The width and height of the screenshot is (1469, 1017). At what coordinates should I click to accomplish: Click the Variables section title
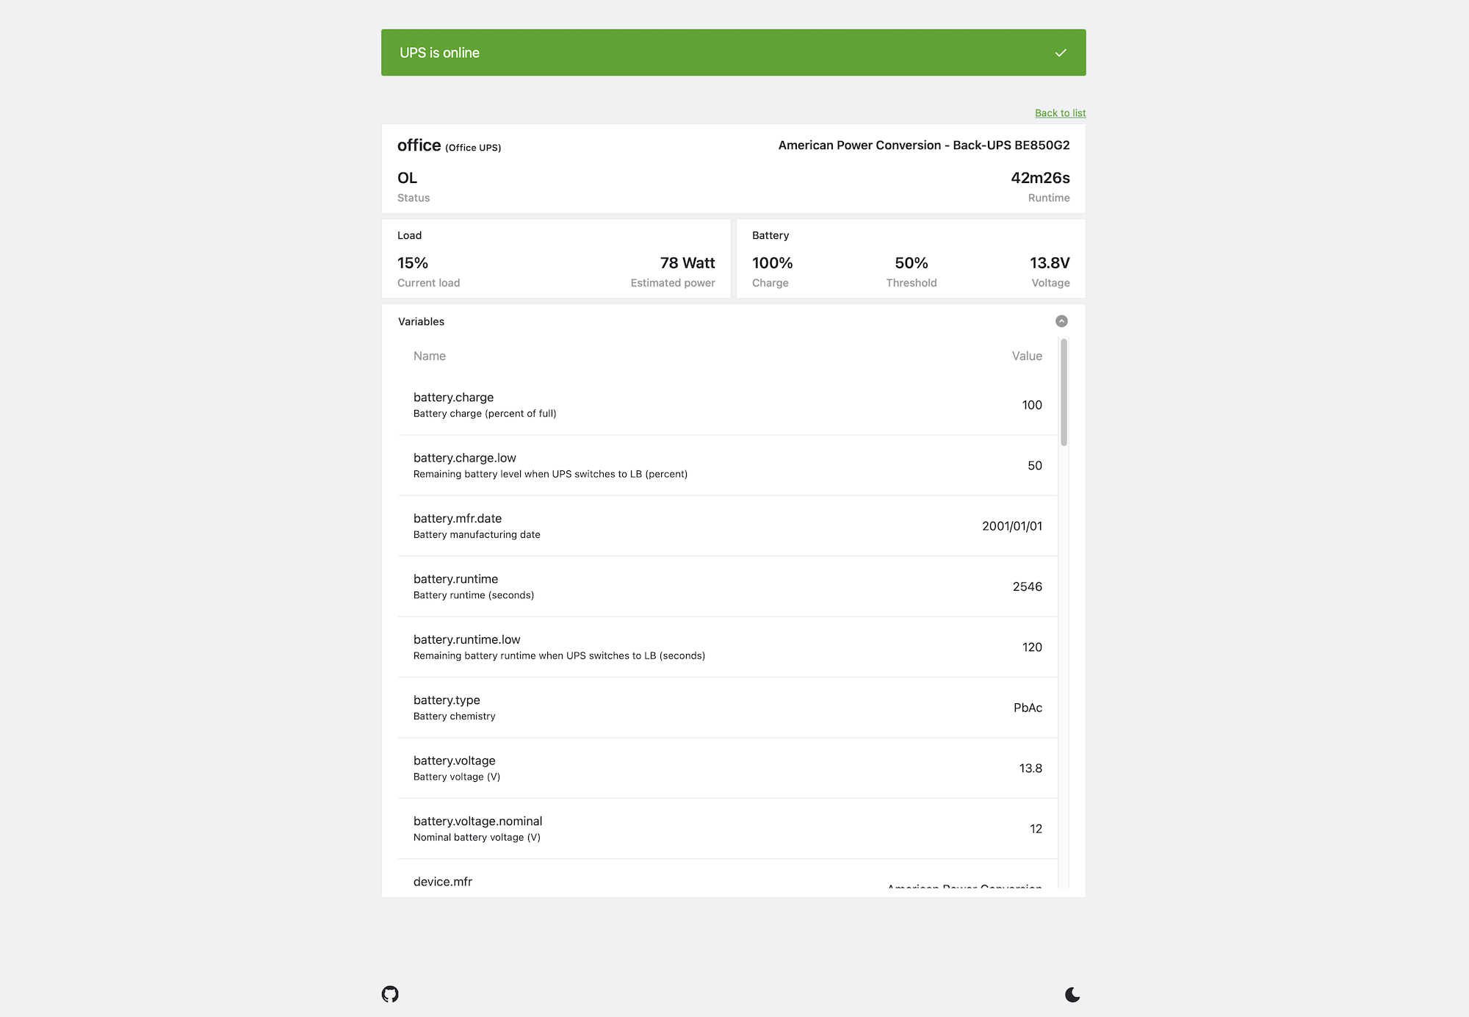(421, 322)
